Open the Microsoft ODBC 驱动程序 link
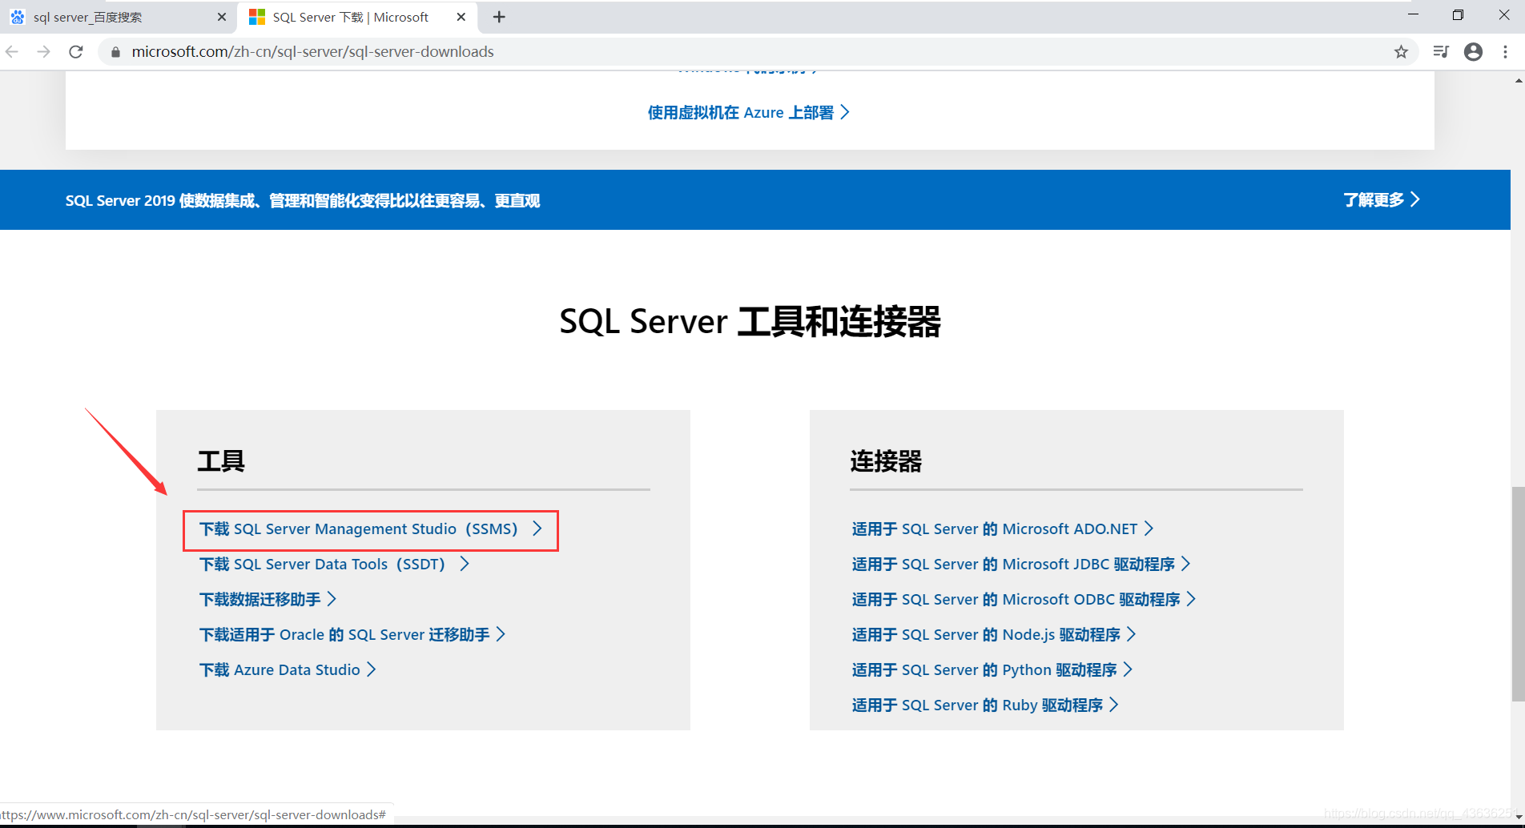This screenshot has width=1525, height=828. coord(1024,600)
